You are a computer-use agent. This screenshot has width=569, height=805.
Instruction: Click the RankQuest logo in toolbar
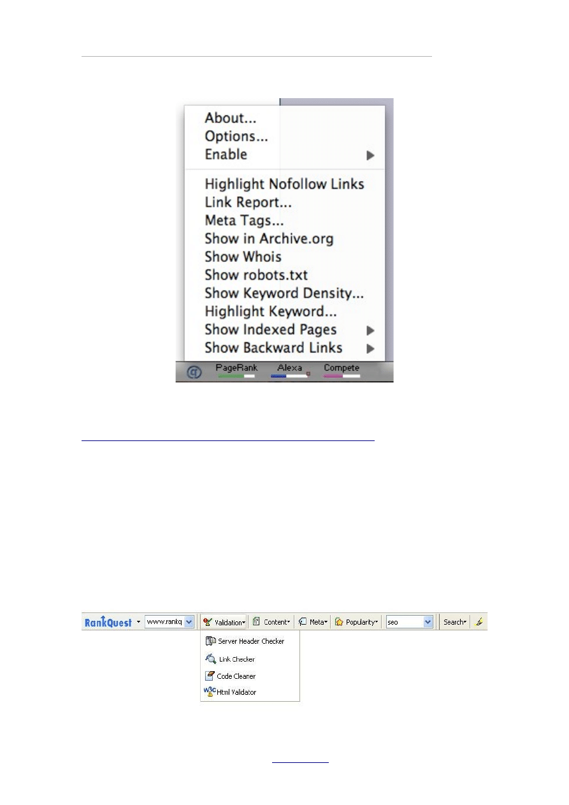pyautogui.click(x=108, y=622)
